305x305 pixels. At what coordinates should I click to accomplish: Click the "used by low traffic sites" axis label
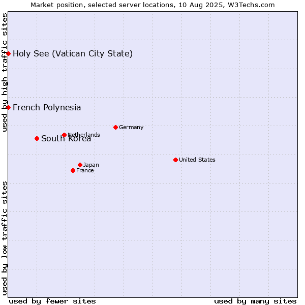click(5, 238)
